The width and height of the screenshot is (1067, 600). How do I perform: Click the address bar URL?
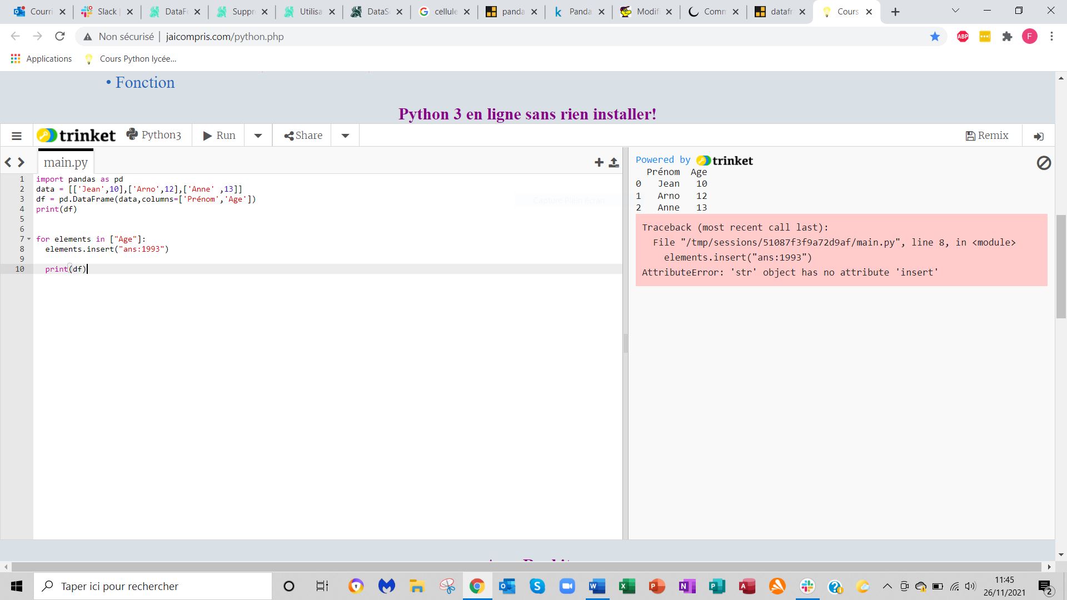pyautogui.click(x=225, y=37)
